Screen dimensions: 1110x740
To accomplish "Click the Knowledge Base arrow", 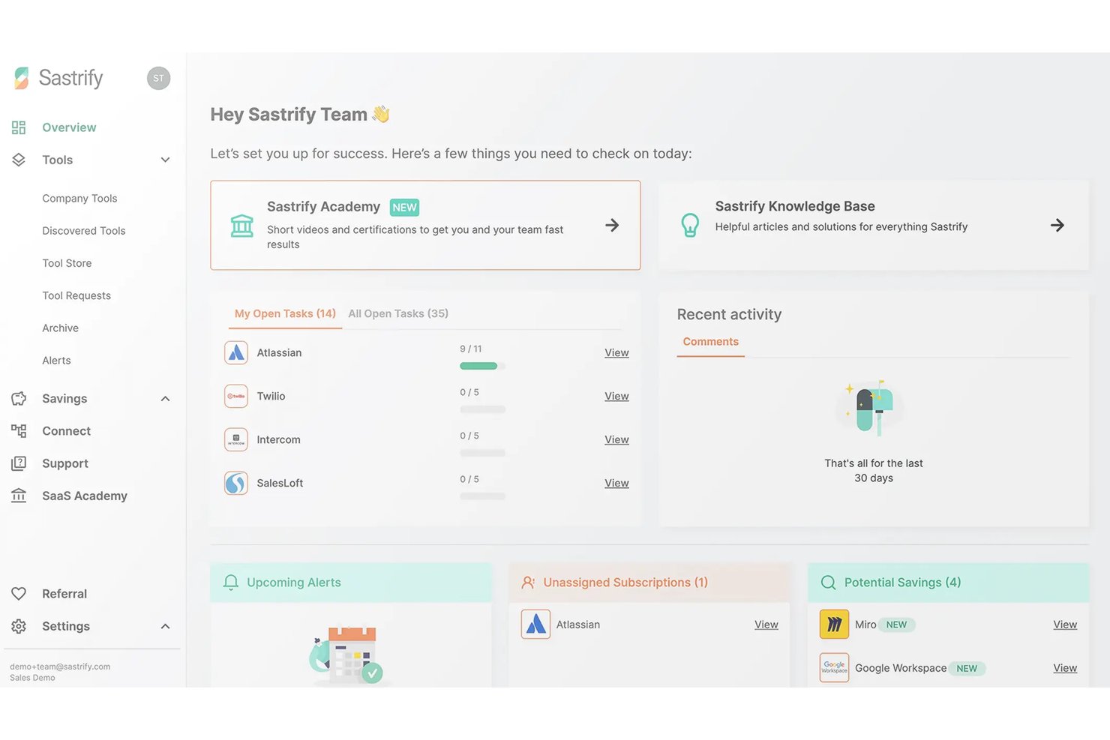I will tap(1057, 225).
